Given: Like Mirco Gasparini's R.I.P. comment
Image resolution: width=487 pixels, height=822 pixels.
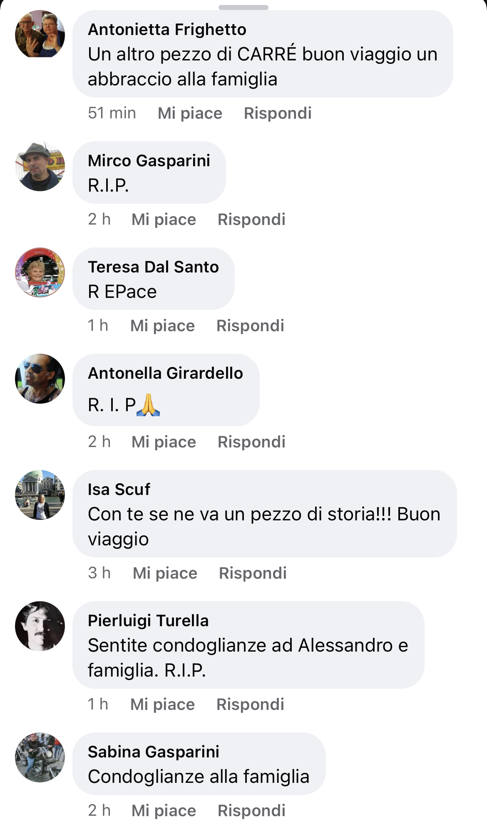Looking at the screenshot, I should pyautogui.click(x=164, y=220).
